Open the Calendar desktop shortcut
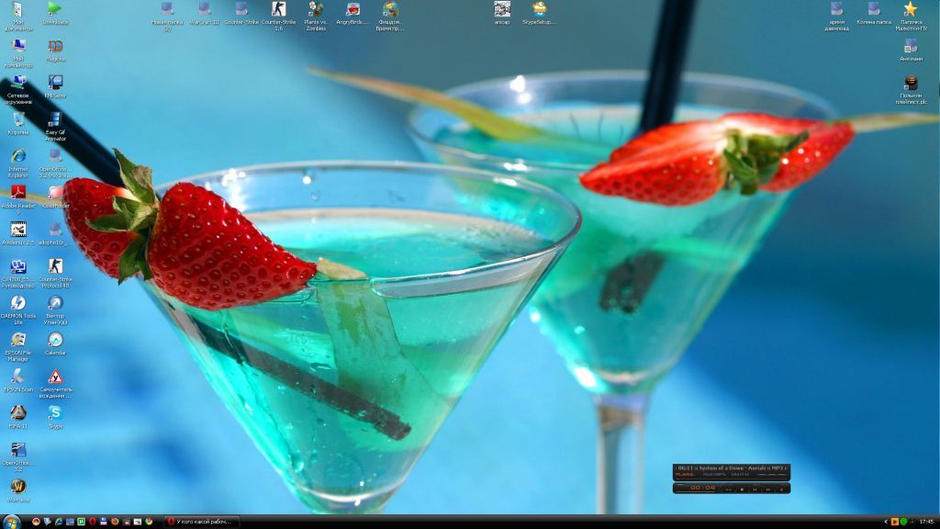The width and height of the screenshot is (940, 529). click(55, 340)
